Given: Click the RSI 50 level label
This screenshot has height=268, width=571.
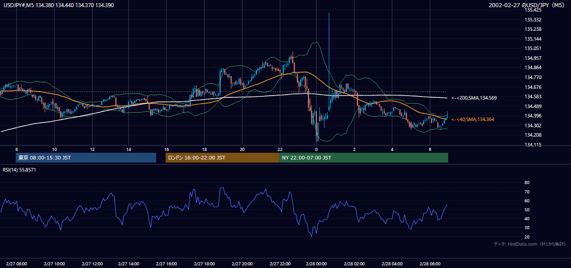Looking at the screenshot, I should pos(527,209).
